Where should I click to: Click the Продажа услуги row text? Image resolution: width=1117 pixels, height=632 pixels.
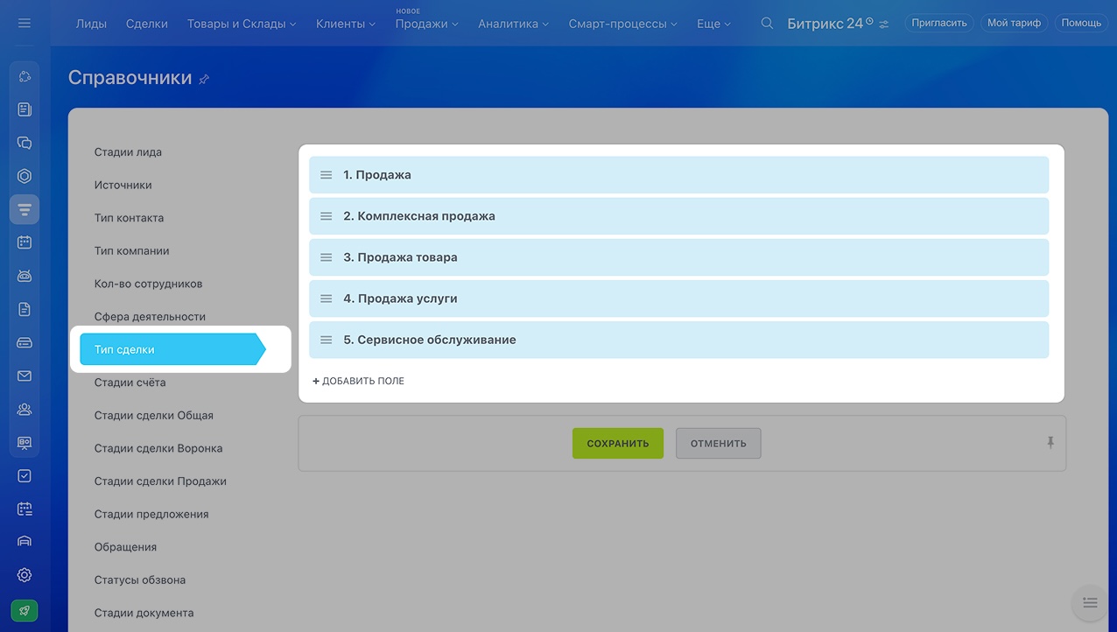pyautogui.click(x=400, y=298)
